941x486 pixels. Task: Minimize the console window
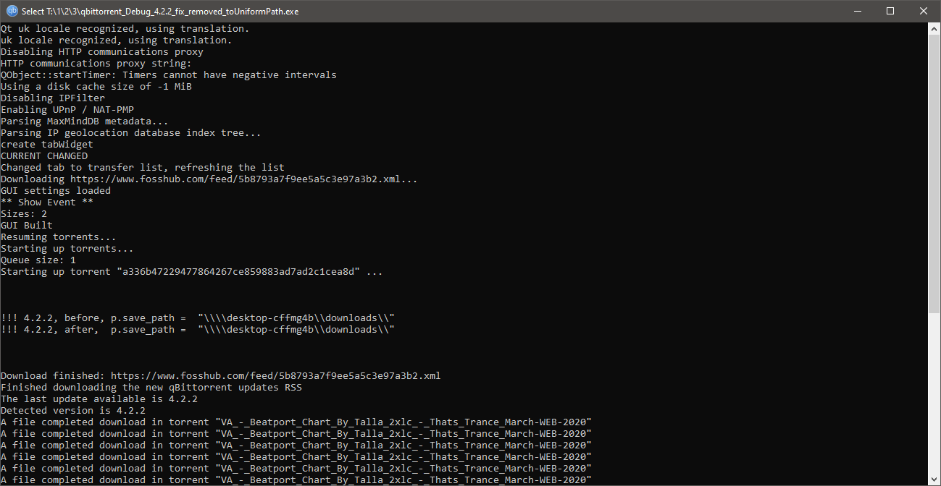[x=857, y=11]
